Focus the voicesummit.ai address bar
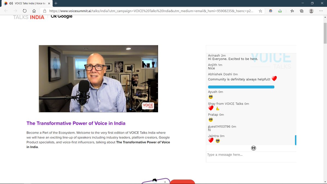The image size is (327, 184). tap(152, 11)
